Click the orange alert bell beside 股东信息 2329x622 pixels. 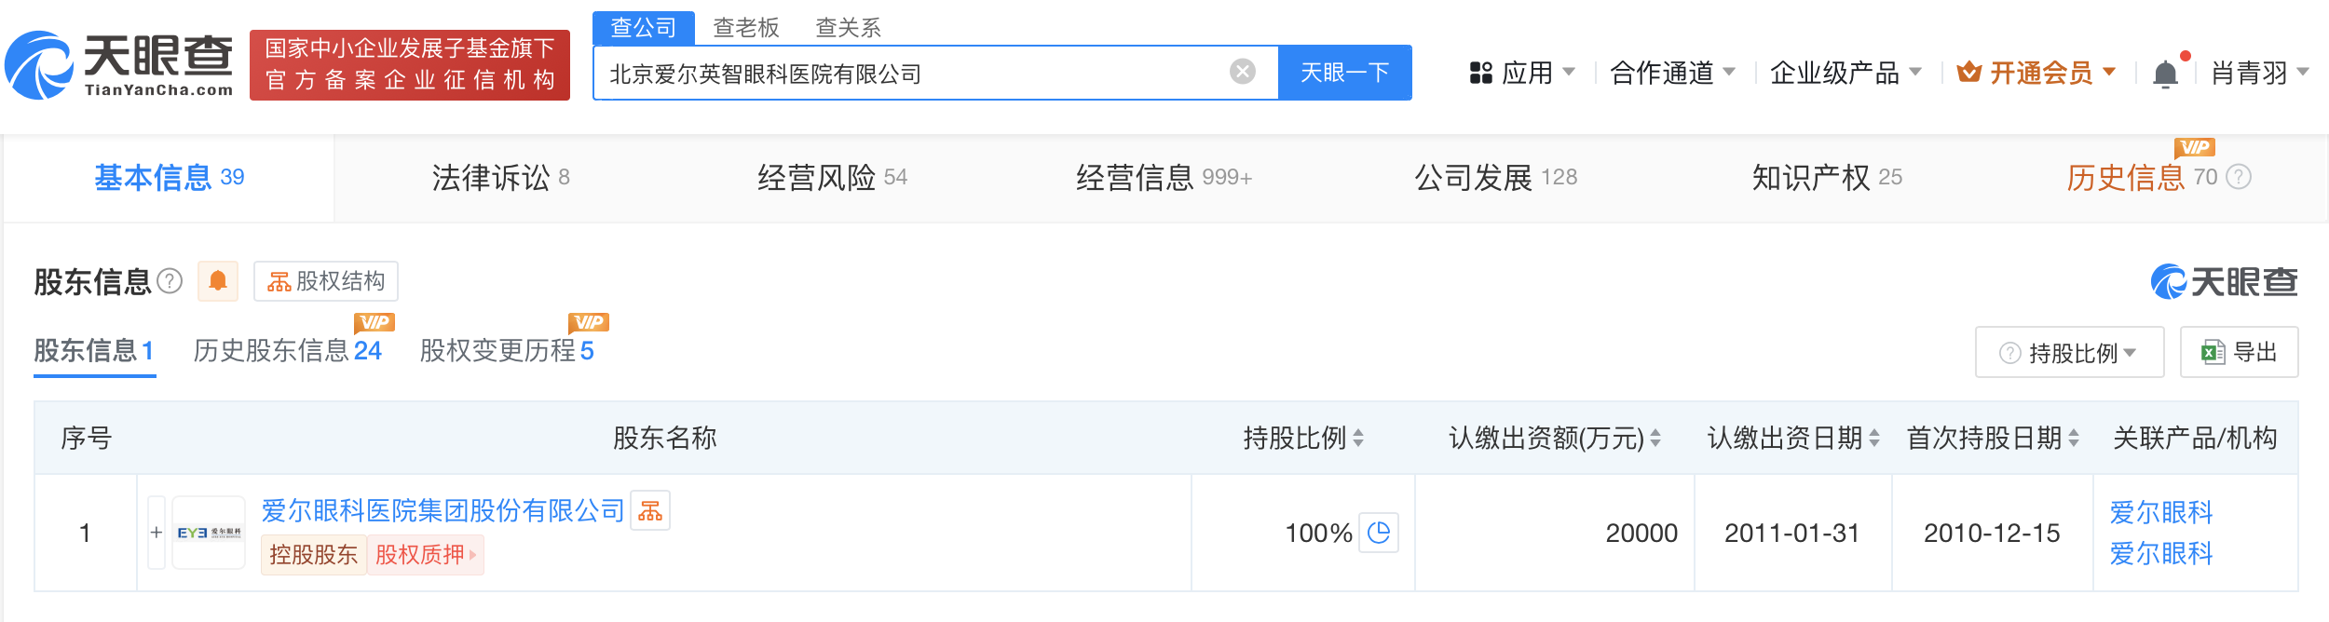point(218,281)
